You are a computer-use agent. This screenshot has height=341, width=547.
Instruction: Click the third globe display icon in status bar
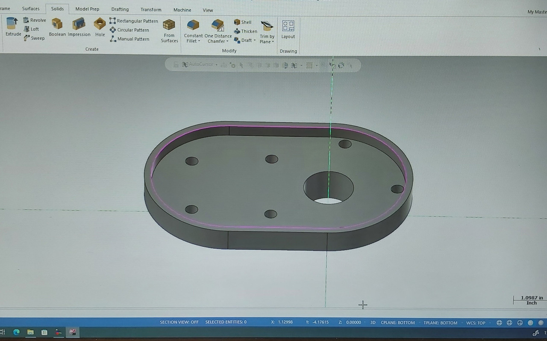coord(520,323)
